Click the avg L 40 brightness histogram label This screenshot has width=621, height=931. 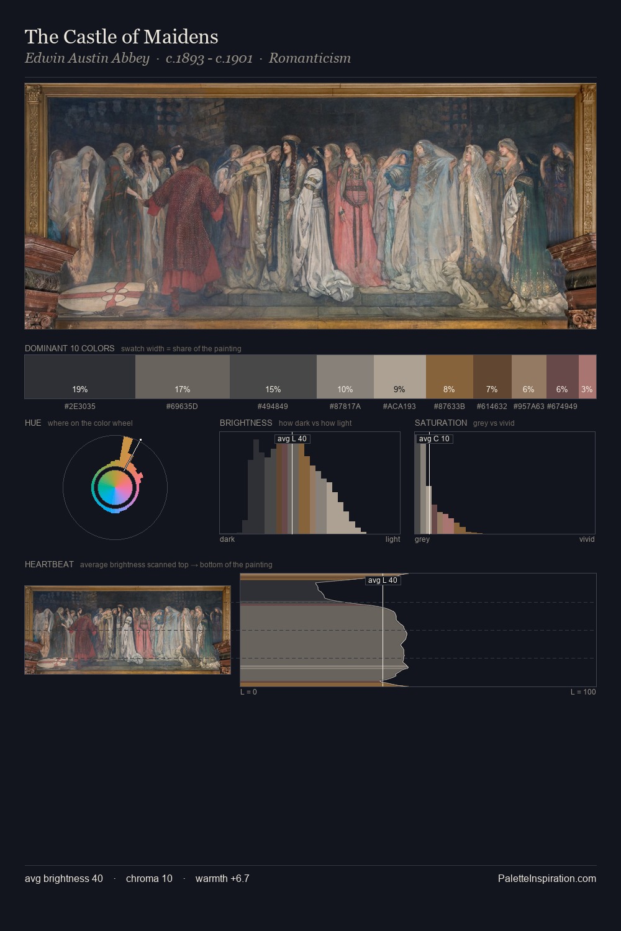click(292, 439)
